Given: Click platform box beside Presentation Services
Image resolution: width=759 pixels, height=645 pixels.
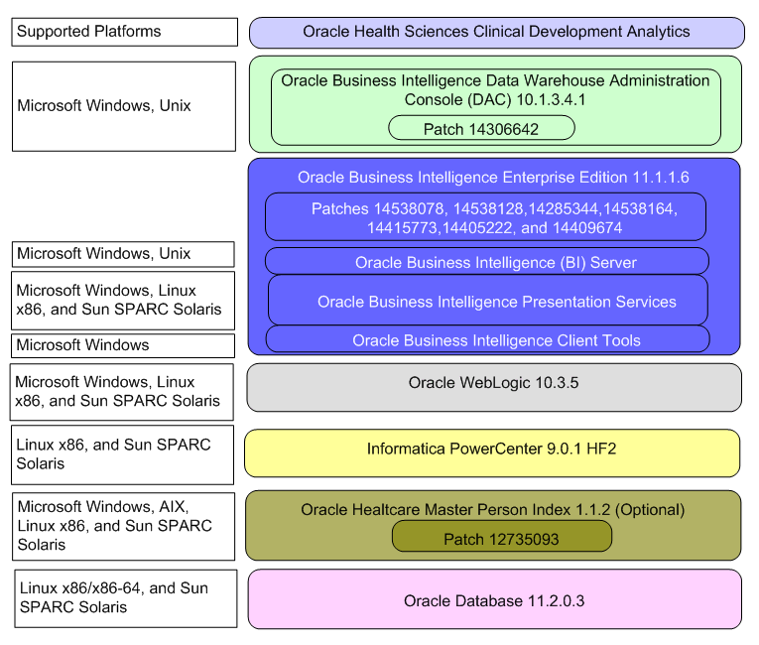Looking at the screenshot, I should click(123, 301).
